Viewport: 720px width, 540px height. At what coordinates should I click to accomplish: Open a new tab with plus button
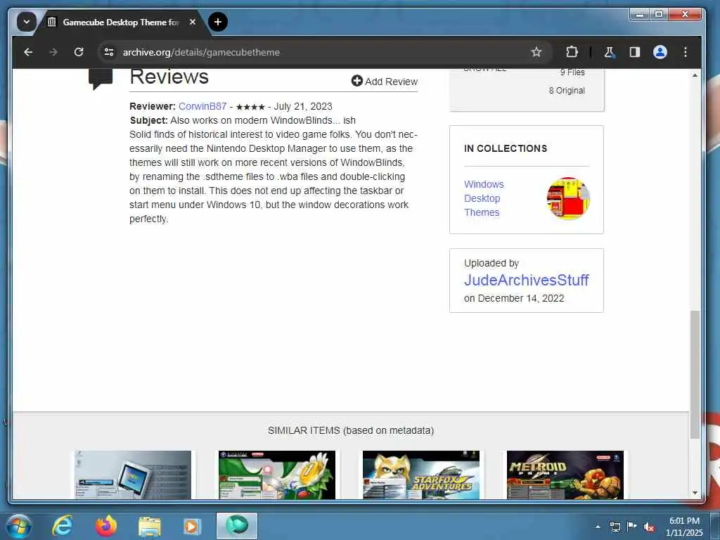(218, 22)
